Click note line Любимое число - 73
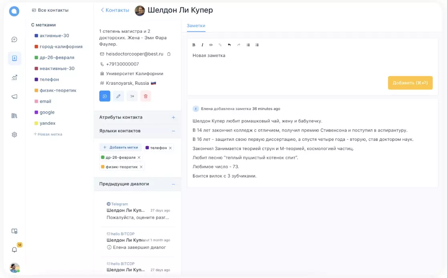Viewport: 447px width, 278px height. (216, 167)
